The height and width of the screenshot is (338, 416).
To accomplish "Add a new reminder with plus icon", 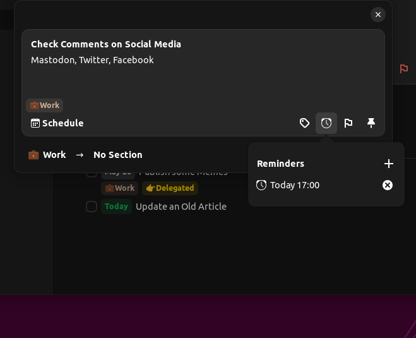I will pyautogui.click(x=389, y=164).
